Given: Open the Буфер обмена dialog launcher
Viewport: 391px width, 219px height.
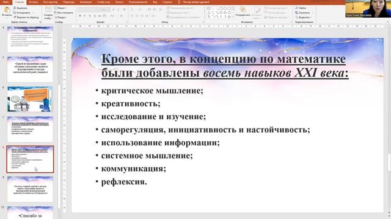Looking at the screenshot, I should (40, 22).
